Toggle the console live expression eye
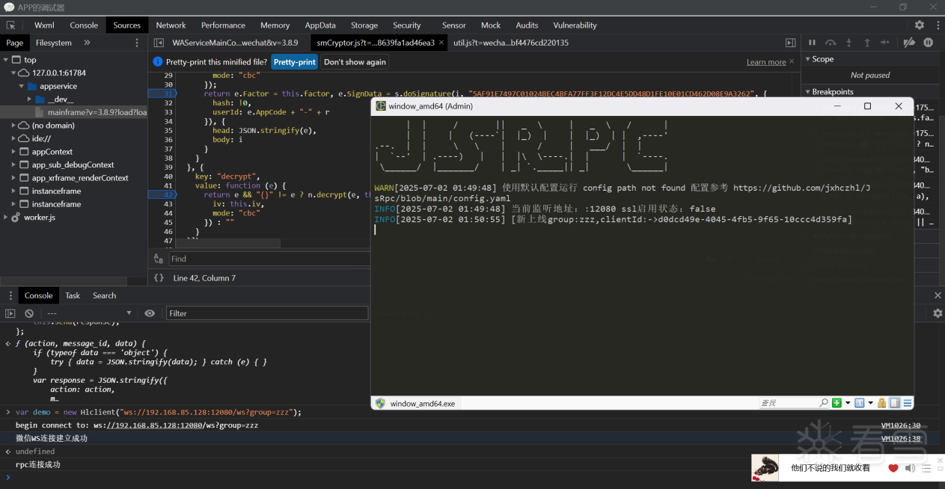The width and height of the screenshot is (945, 489). 150,313
